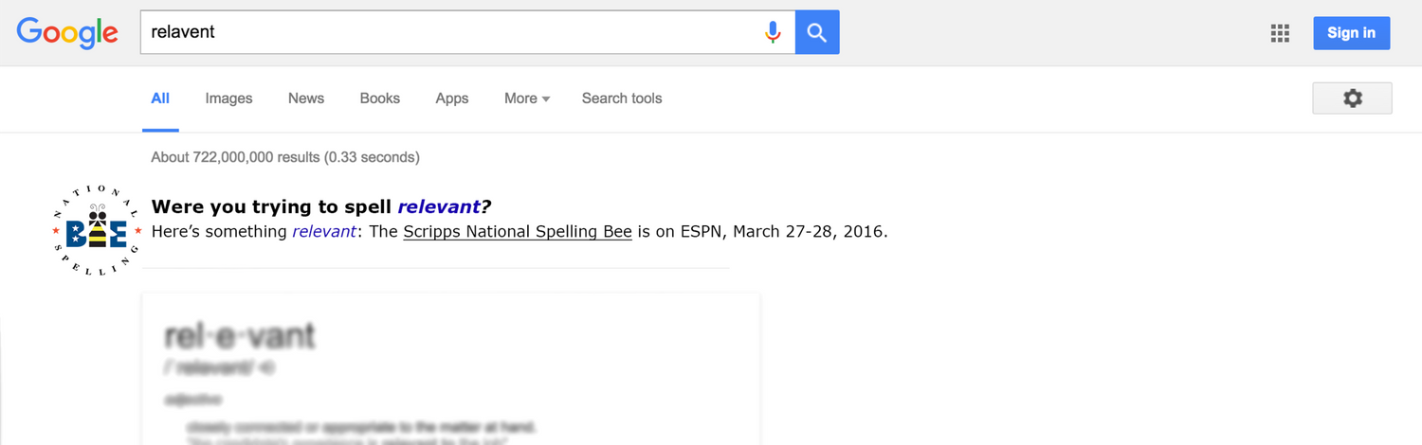
Task: Switch to the News tab
Action: [x=306, y=98]
